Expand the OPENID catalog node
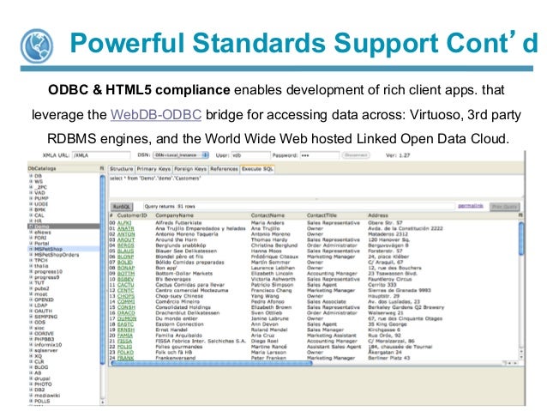This screenshot has height=411, width=547. point(31,299)
